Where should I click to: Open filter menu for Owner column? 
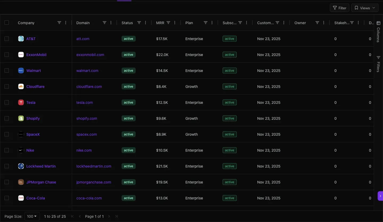coord(317,23)
